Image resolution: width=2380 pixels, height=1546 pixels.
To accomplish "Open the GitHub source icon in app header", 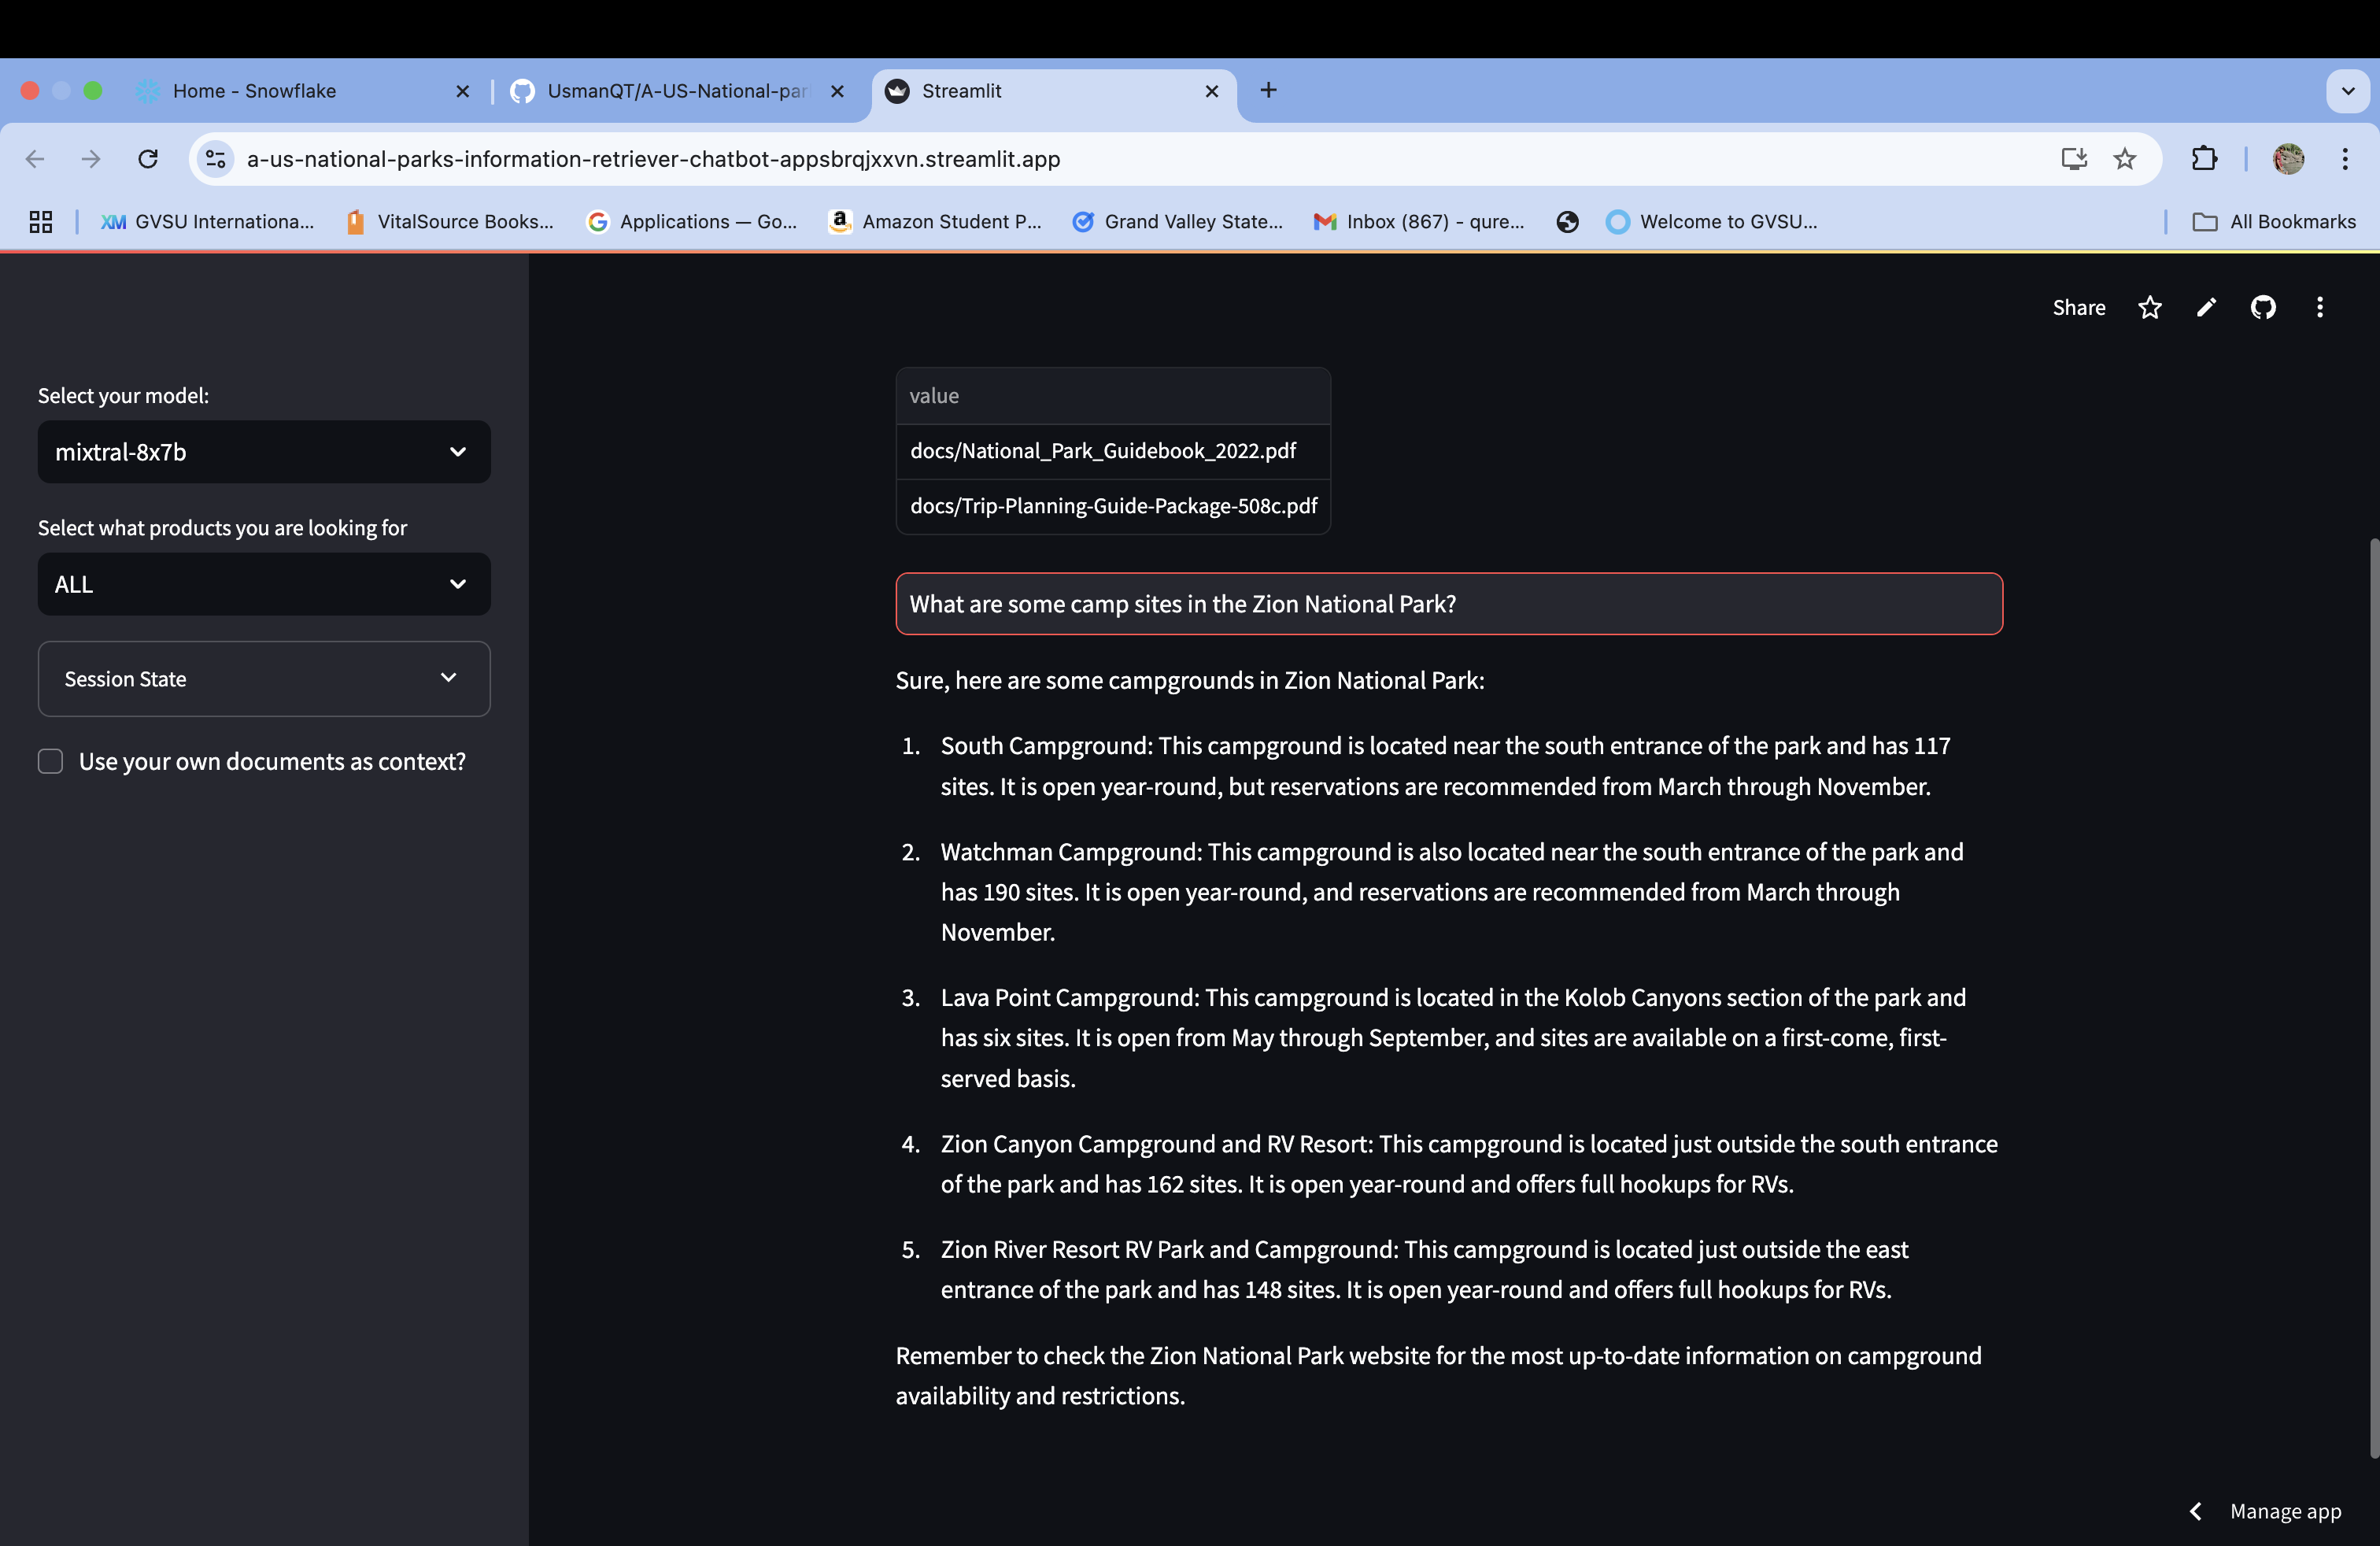I will [2262, 308].
